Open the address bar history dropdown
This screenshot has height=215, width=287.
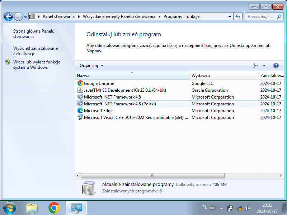(x=229, y=16)
